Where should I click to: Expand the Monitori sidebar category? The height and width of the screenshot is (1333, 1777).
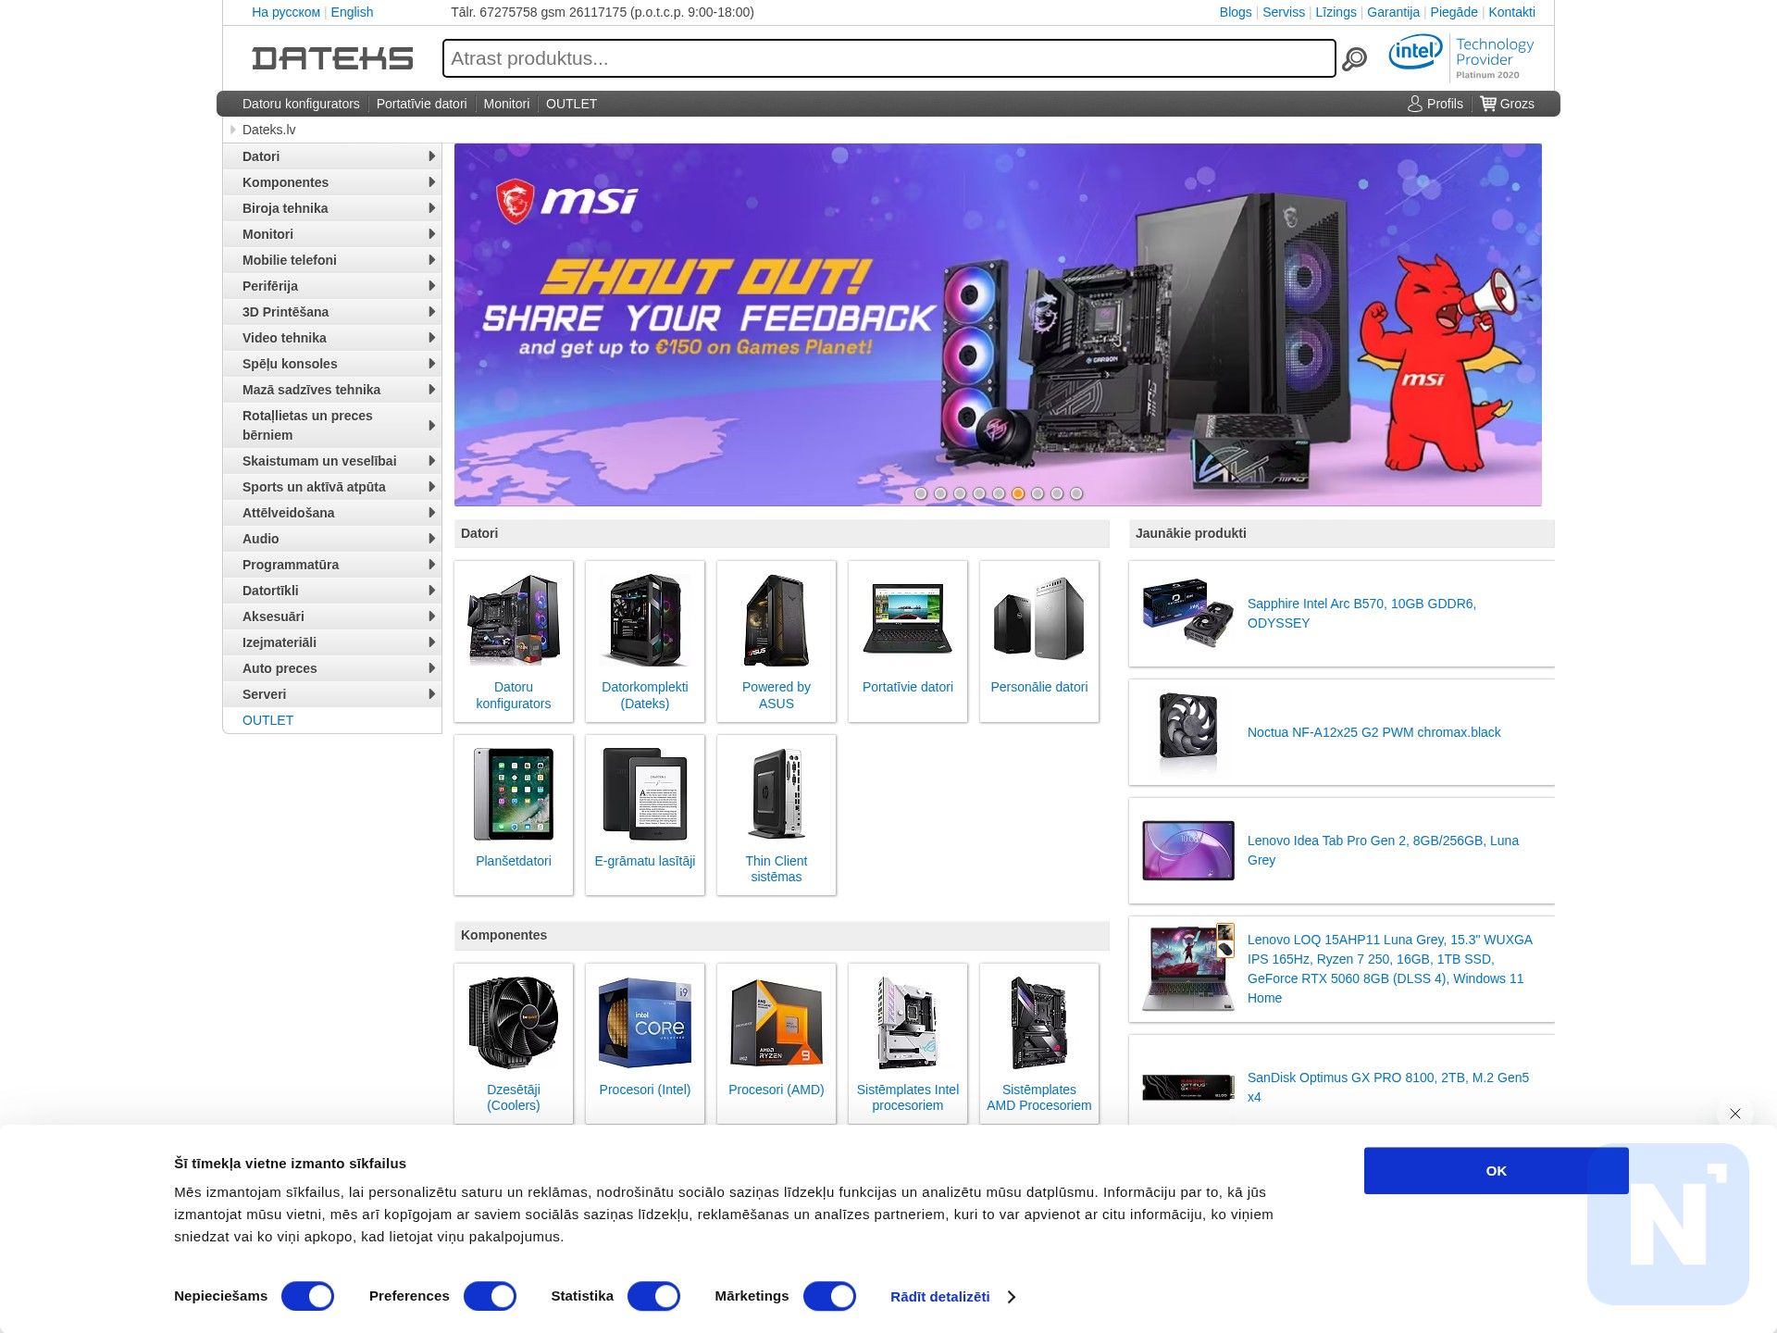point(332,234)
